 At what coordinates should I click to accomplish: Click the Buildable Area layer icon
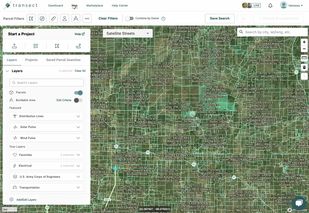[11, 100]
